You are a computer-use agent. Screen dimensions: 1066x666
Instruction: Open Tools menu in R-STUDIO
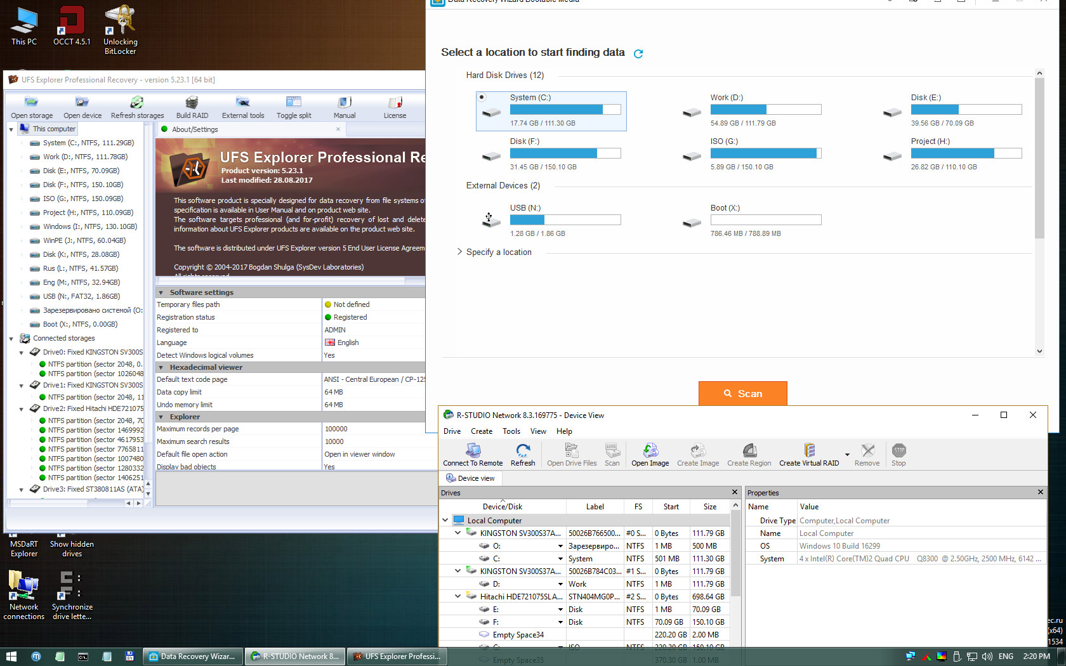point(511,431)
